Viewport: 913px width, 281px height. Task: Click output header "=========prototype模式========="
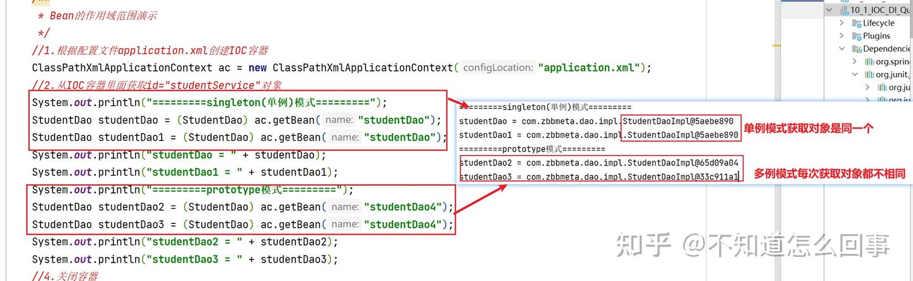pyautogui.click(x=532, y=149)
